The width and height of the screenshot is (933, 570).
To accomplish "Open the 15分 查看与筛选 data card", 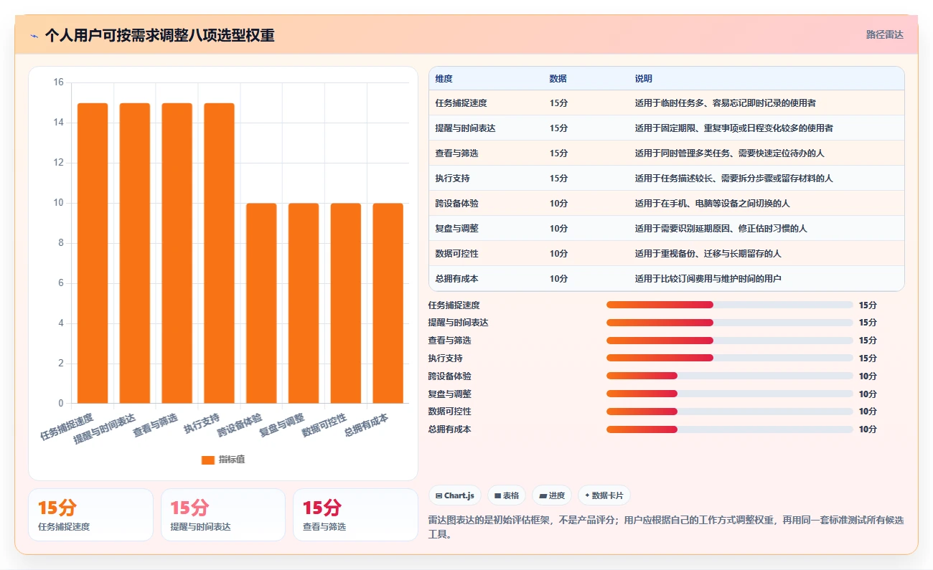I will (x=355, y=515).
